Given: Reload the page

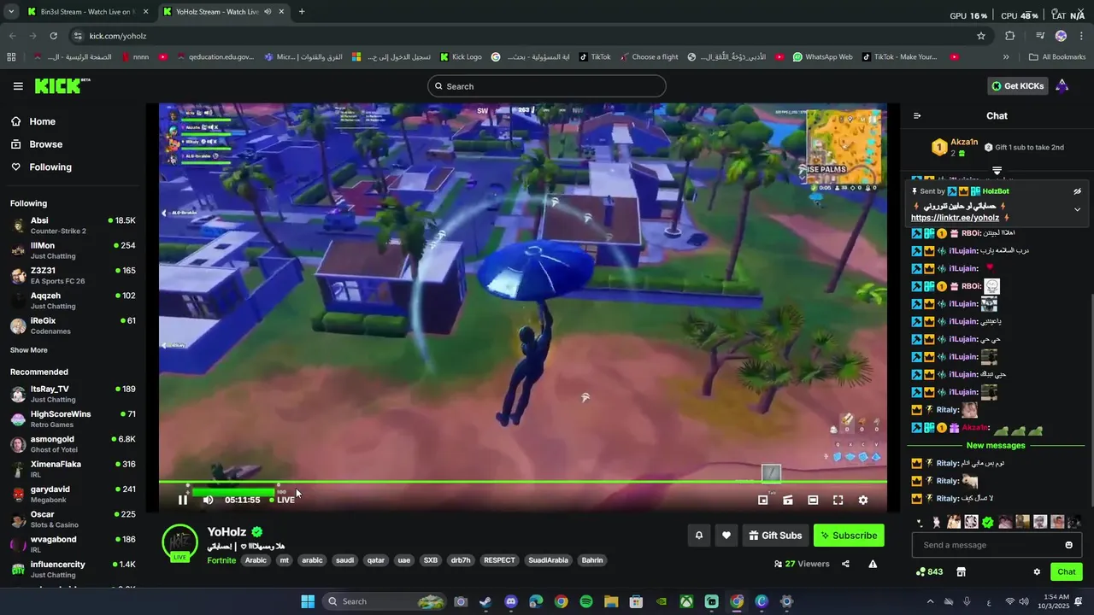Looking at the screenshot, I should point(53,36).
